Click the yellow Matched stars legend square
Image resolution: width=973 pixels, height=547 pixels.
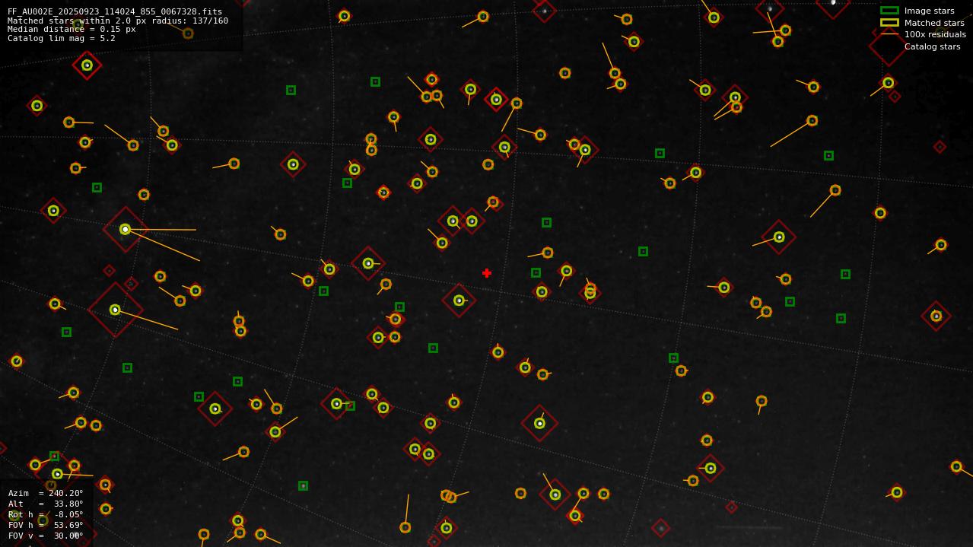click(889, 23)
